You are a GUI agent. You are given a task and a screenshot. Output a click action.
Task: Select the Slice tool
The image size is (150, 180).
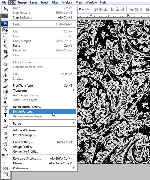click(5, 57)
